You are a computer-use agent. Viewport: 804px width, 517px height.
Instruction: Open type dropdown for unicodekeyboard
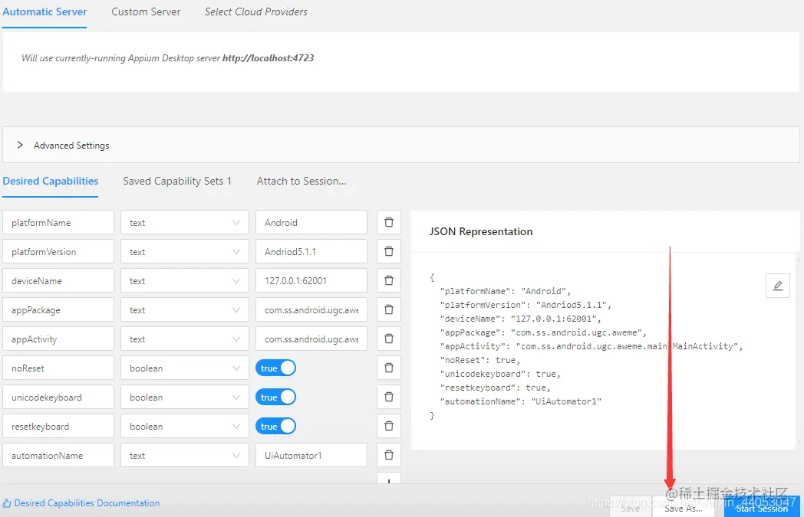(185, 398)
